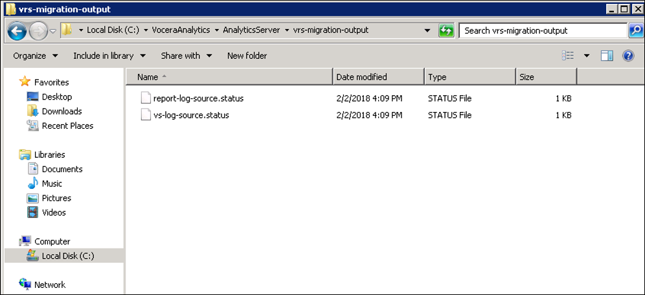Click the folder icon in the address bar
The width and height of the screenshot is (645, 295).
66,30
